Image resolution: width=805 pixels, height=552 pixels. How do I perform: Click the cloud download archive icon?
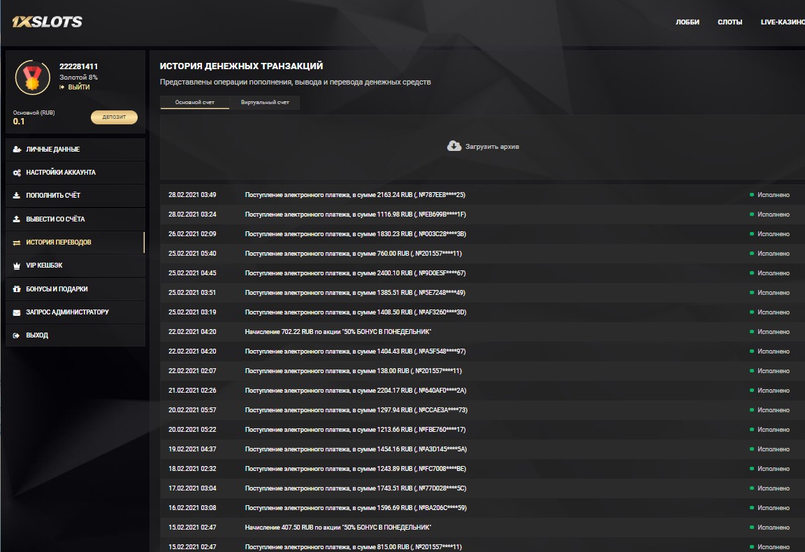click(x=454, y=146)
